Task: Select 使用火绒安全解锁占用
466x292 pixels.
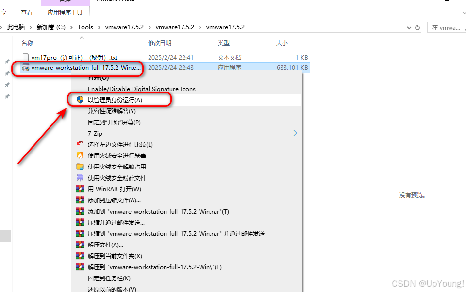Action: (x=117, y=167)
